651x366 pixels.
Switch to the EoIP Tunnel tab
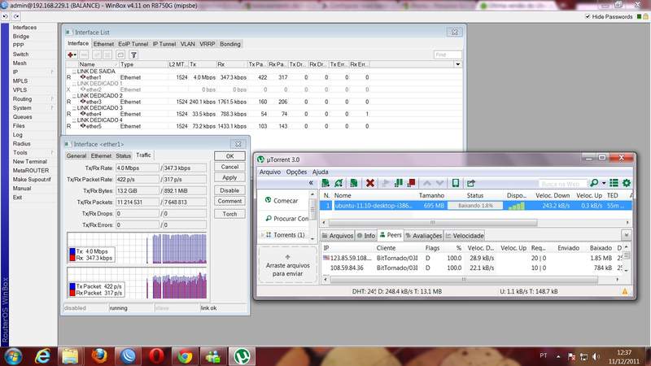pyautogui.click(x=133, y=43)
